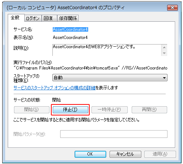Click the startup type dropdown arrow
Image resolution: width=183 pixels, height=164 pixels.
[164, 78]
